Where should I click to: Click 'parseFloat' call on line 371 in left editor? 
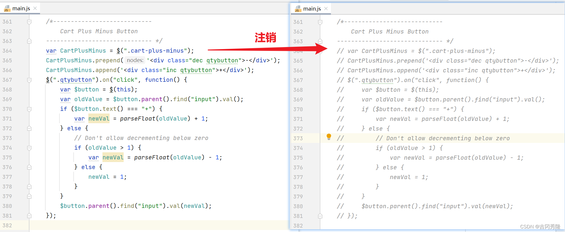138,118
